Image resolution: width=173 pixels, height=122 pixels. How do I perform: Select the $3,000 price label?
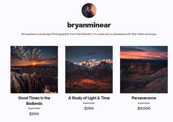click(144, 108)
